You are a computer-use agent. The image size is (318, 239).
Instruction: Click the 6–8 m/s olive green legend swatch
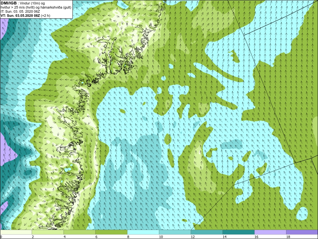111,232
